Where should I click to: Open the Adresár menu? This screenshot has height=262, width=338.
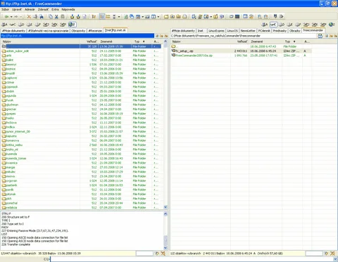click(x=30, y=10)
